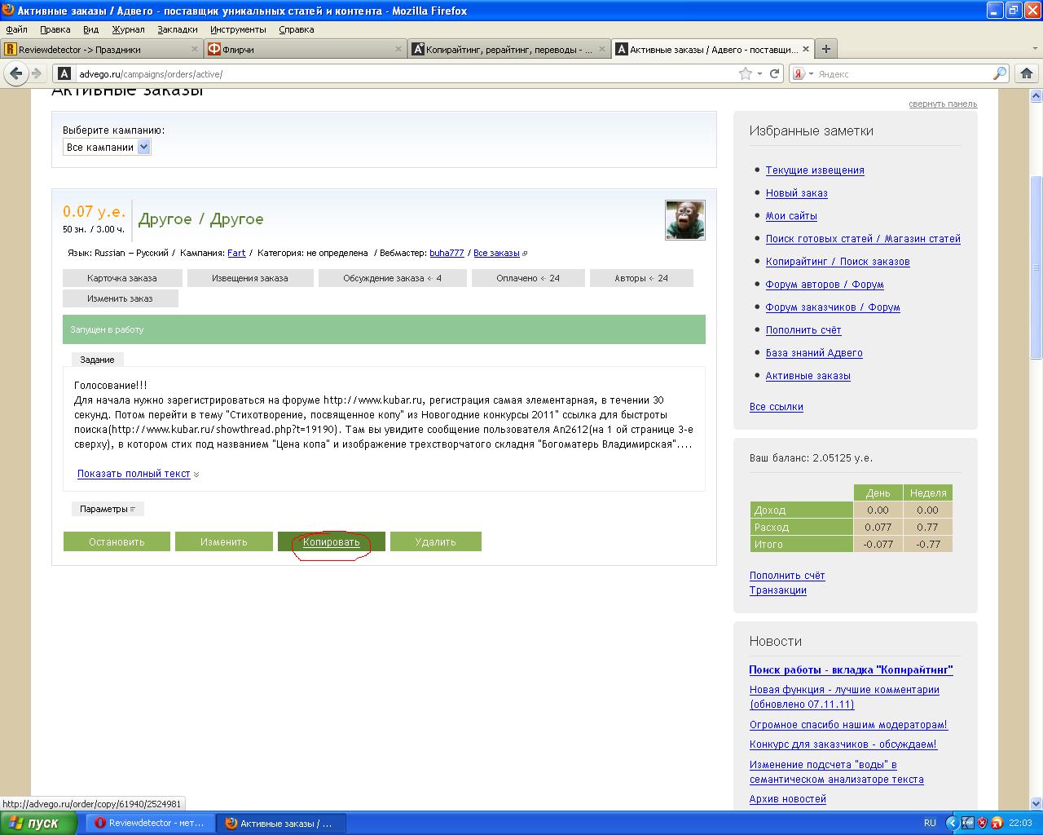
Task: Expand Показать полный текст
Action: point(134,474)
